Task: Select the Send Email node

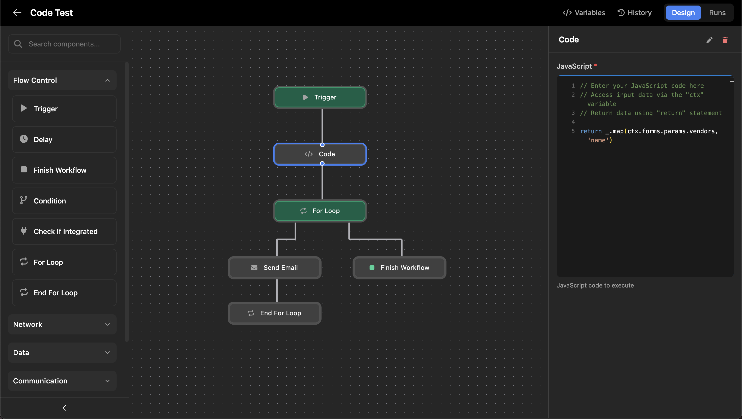Action: coord(274,267)
